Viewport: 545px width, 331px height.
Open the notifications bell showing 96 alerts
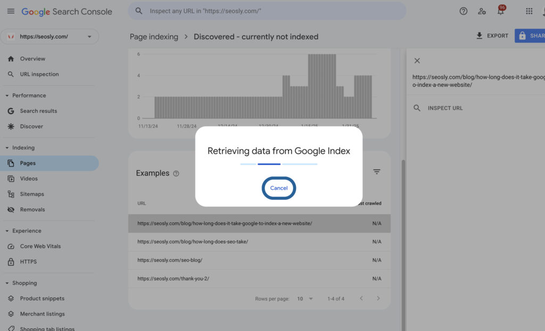click(x=500, y=11)
